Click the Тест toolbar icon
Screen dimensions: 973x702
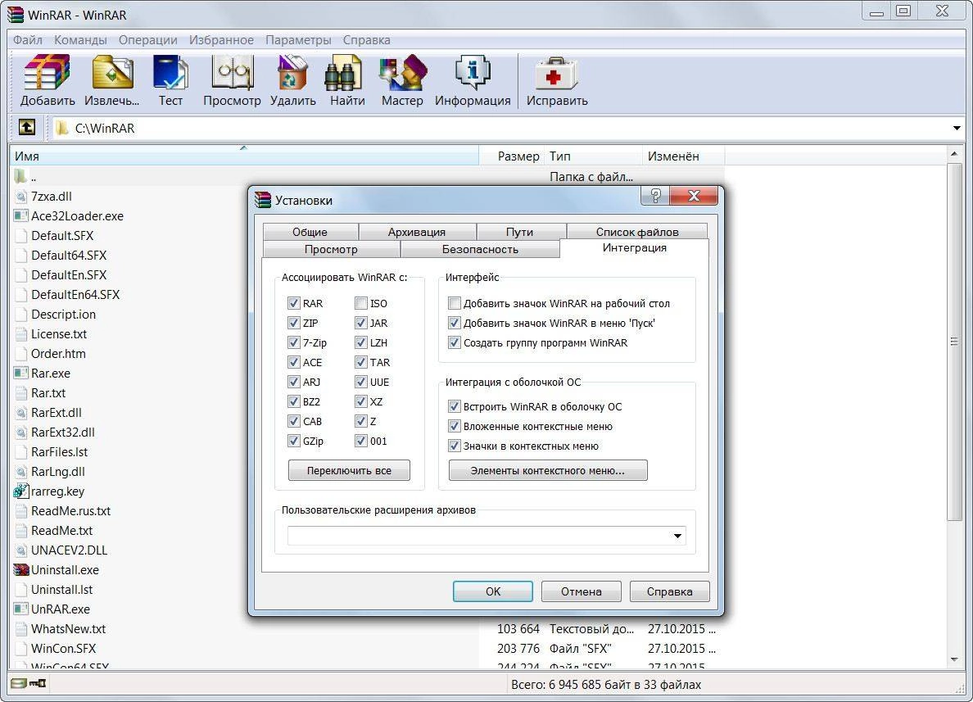pos(170,72)
